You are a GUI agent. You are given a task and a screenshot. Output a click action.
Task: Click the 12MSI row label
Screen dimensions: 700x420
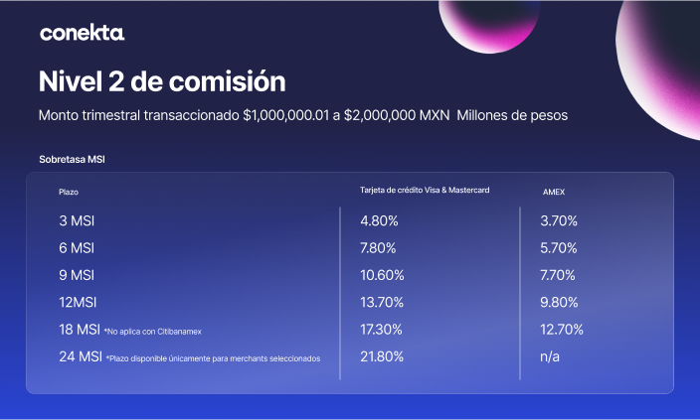(78, 302)
